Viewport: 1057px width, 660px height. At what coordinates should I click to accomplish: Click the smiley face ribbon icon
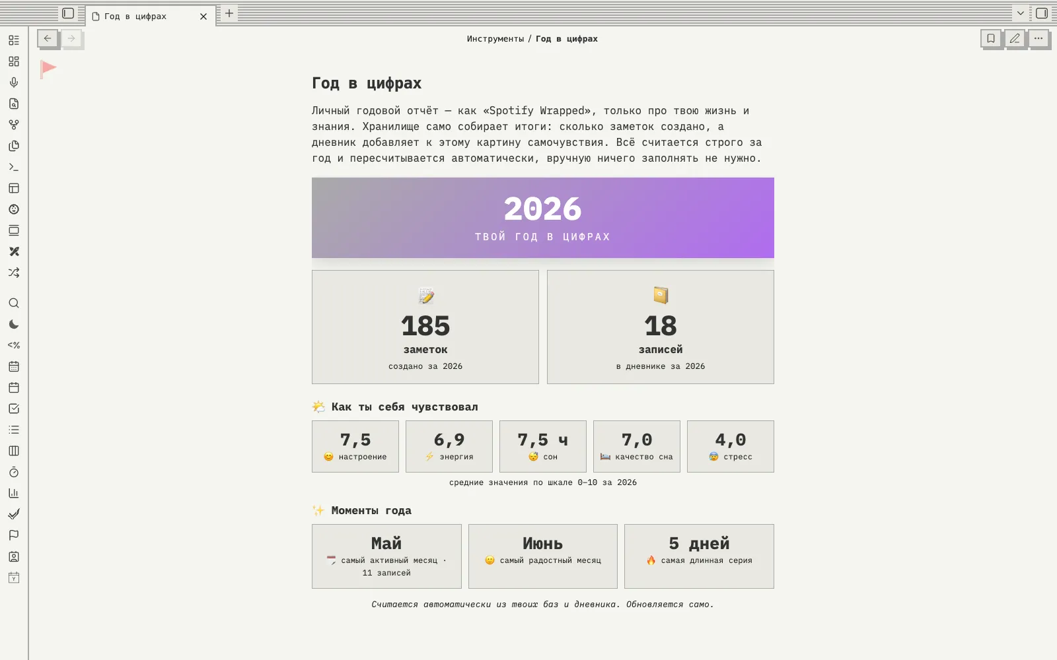click(x=14, y=209)
